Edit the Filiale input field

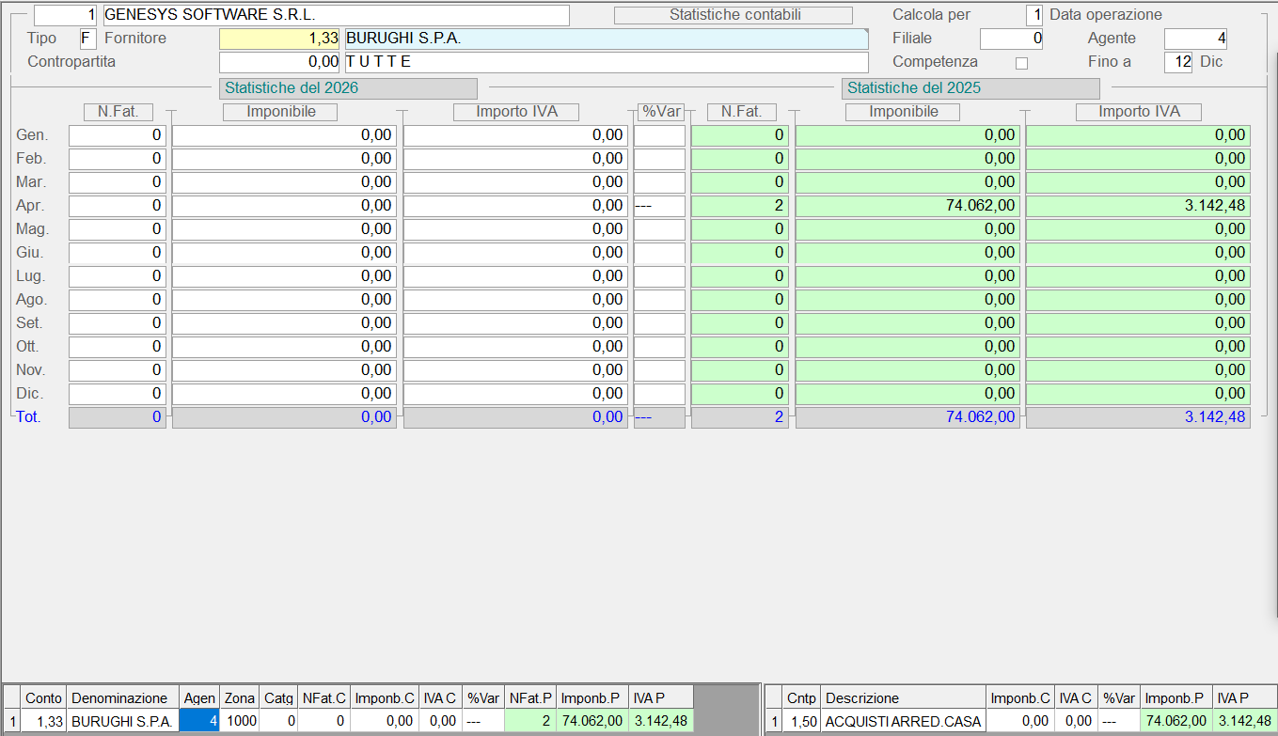1011,39
